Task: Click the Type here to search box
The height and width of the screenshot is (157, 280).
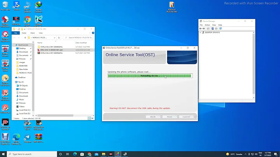Action: (32, 154)
